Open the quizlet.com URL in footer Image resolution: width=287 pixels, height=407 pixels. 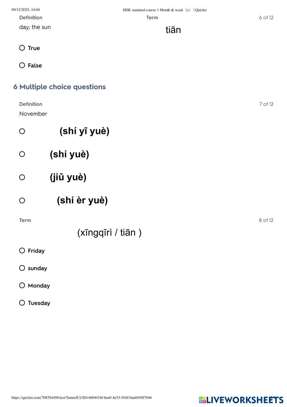82,398
